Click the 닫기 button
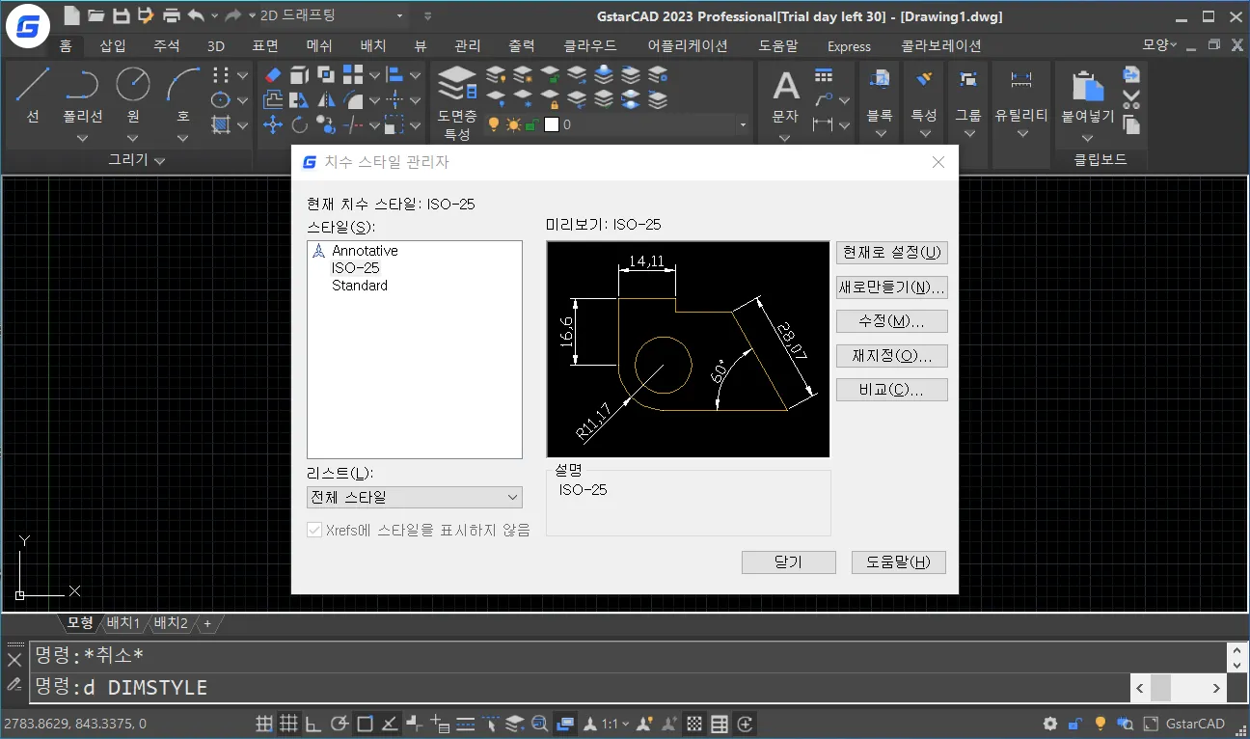The image size is (1250, 739). (x=789, y=562)
